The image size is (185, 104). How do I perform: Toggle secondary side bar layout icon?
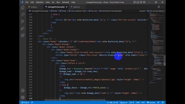click(x=141, y=2)
